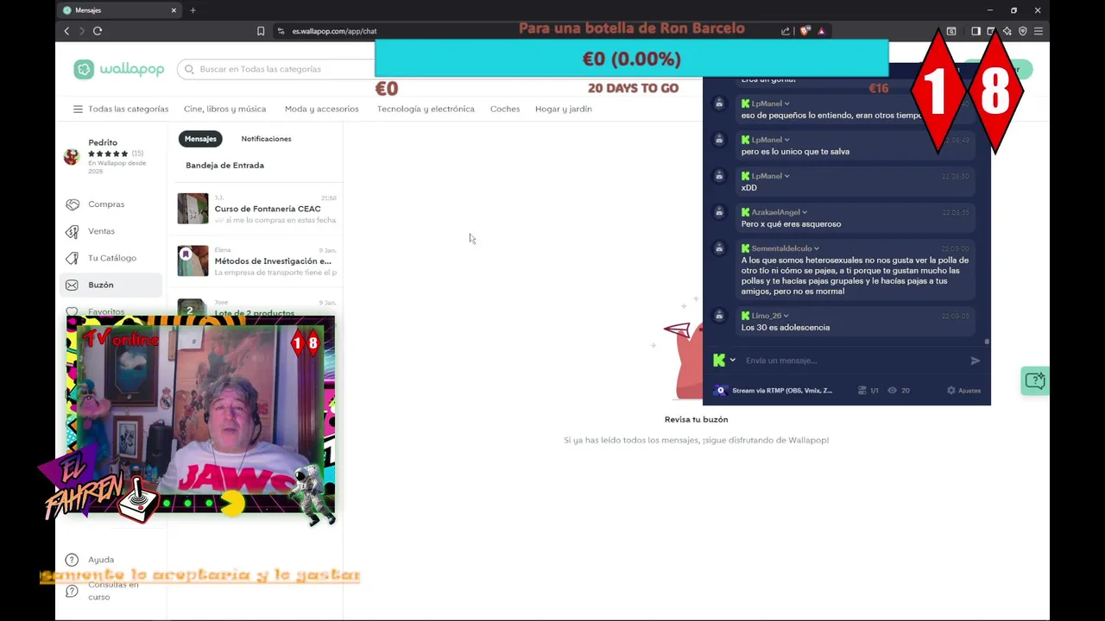Screen dimensions: 1105x621
Task: Expand LpManel chevron on 'pero es lo unico' message
Action: 786,140
